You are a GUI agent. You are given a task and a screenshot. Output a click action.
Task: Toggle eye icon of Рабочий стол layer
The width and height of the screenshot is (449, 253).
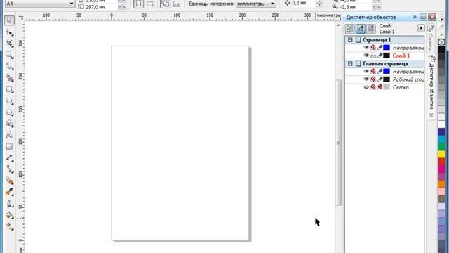click(366, 79)
